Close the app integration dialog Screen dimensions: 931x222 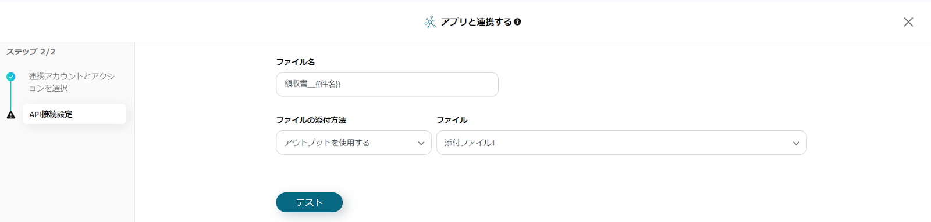point(908,22)
